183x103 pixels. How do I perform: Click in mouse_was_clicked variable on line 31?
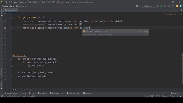click(x=33, y=28)
